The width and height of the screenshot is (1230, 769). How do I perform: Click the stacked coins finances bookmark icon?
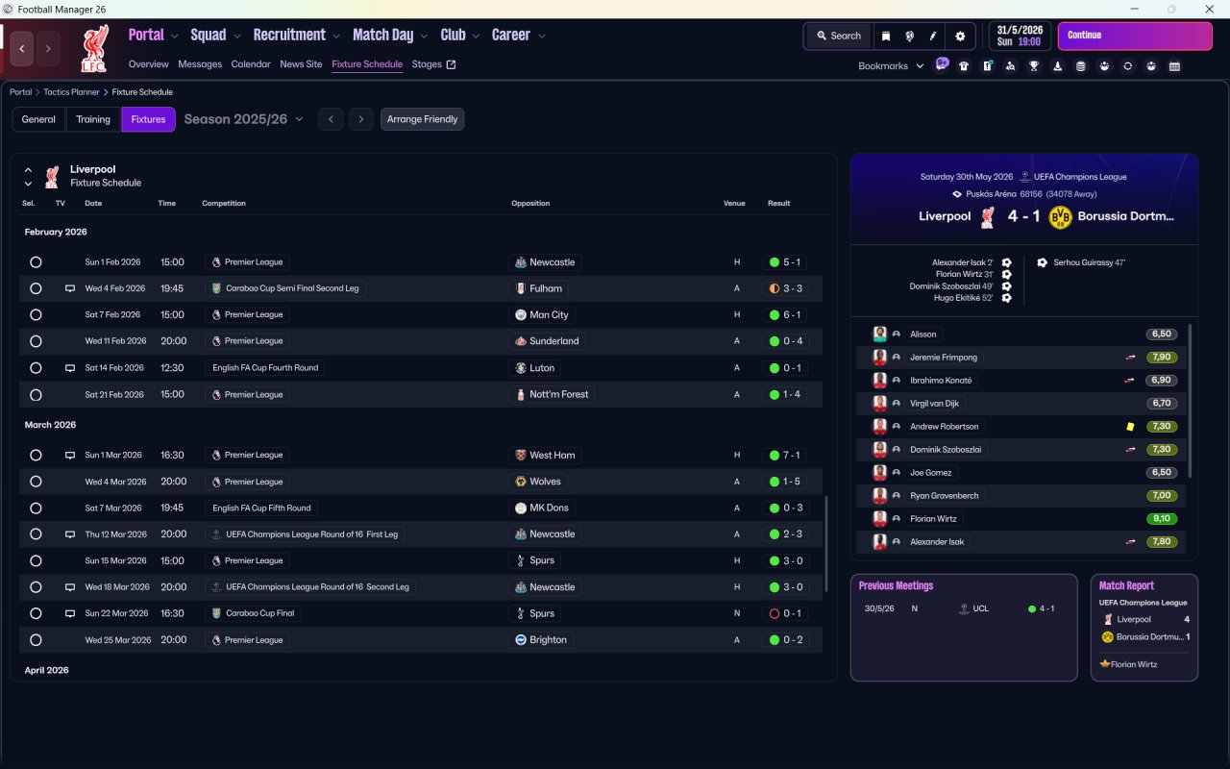tap(1081, 66)
